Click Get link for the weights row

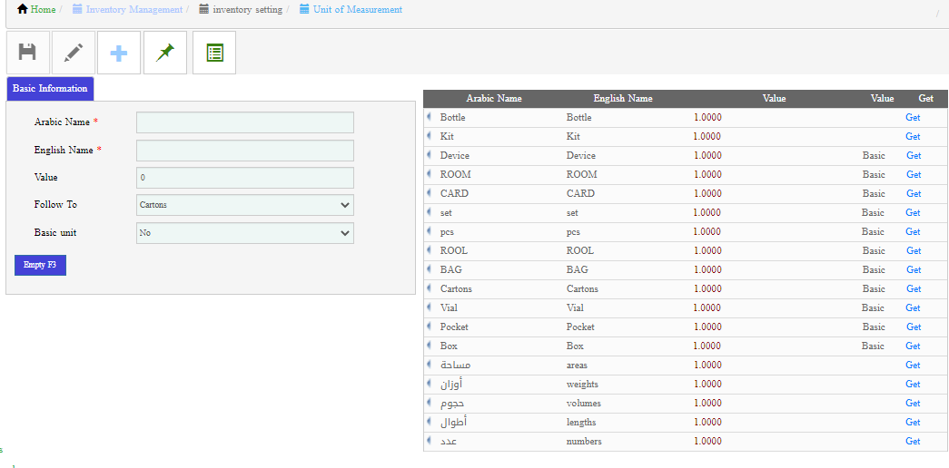(x=913, y=385)
